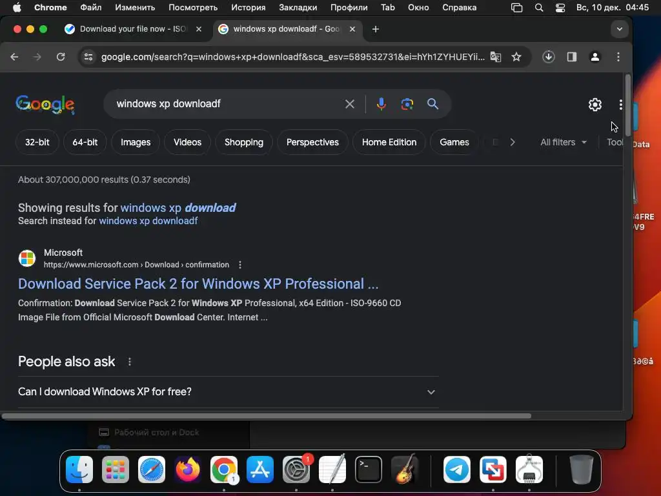
Task: Reload the Google search page
Action: pyautogui.click(x=61, y=57)
